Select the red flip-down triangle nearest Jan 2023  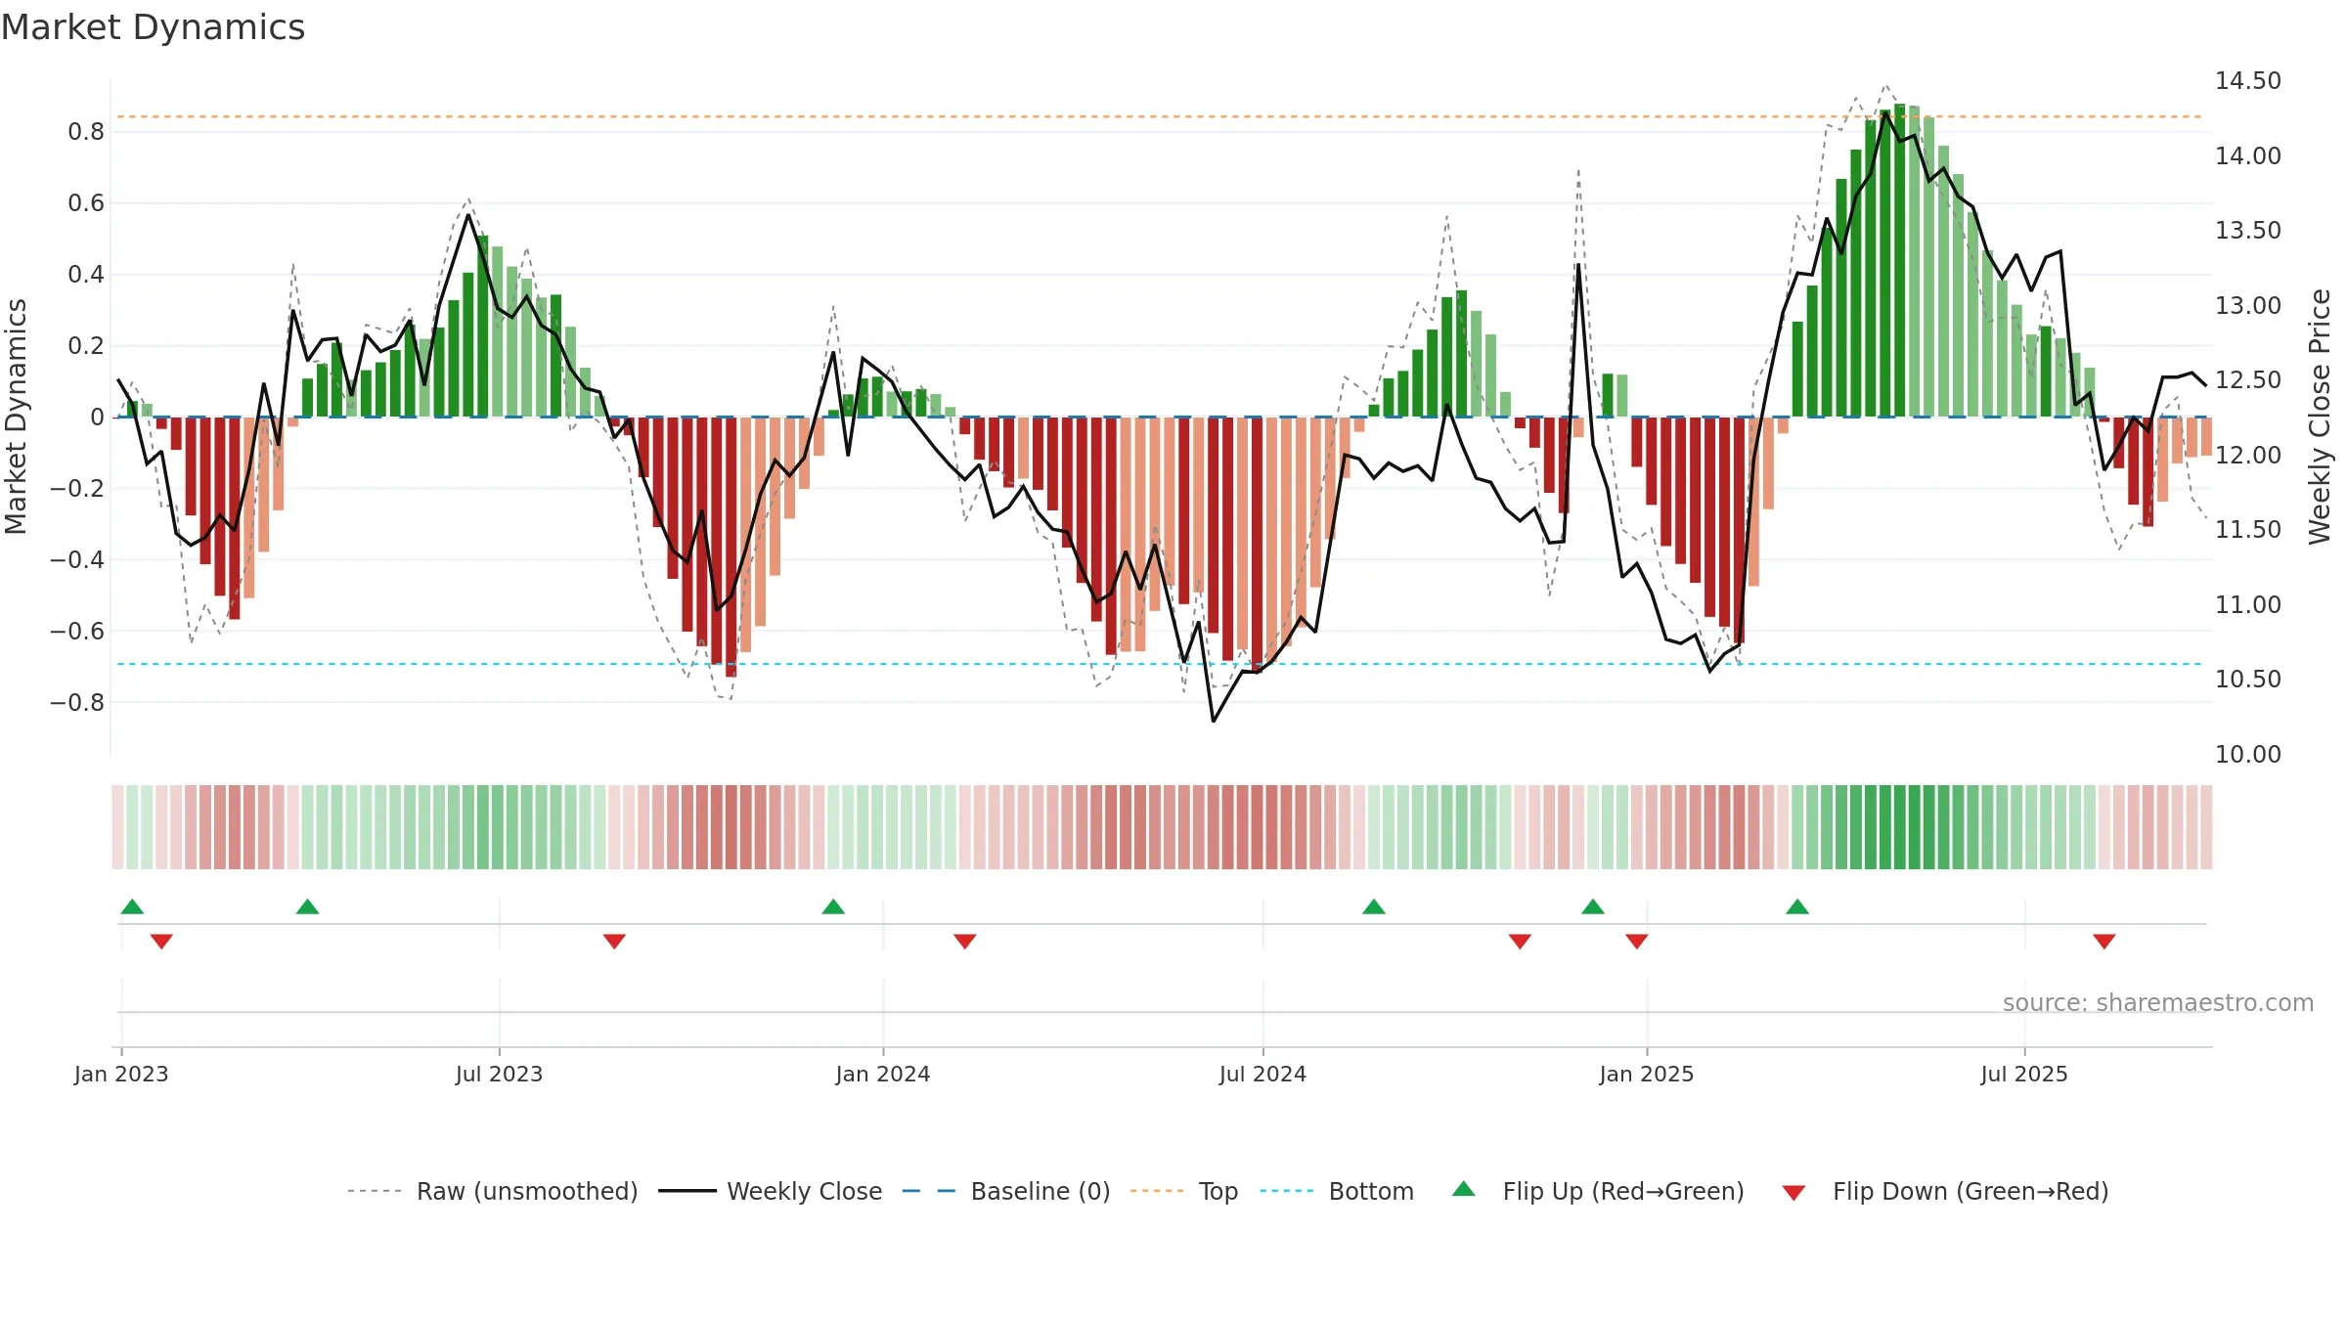161,942
